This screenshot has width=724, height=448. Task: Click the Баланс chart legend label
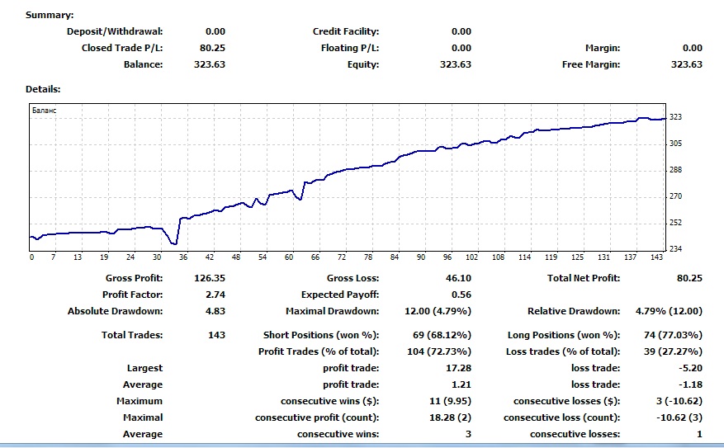45,111
